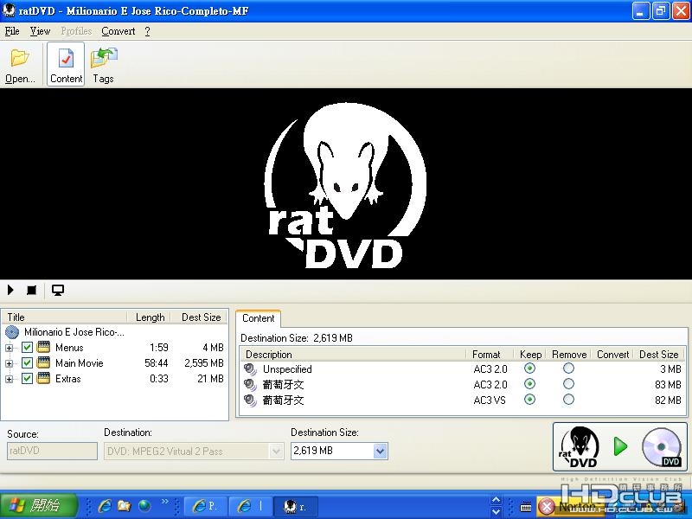This screenshot has width=692, height=519.
Task: Click the Norton red X tray icon
Action: point(547,506)
